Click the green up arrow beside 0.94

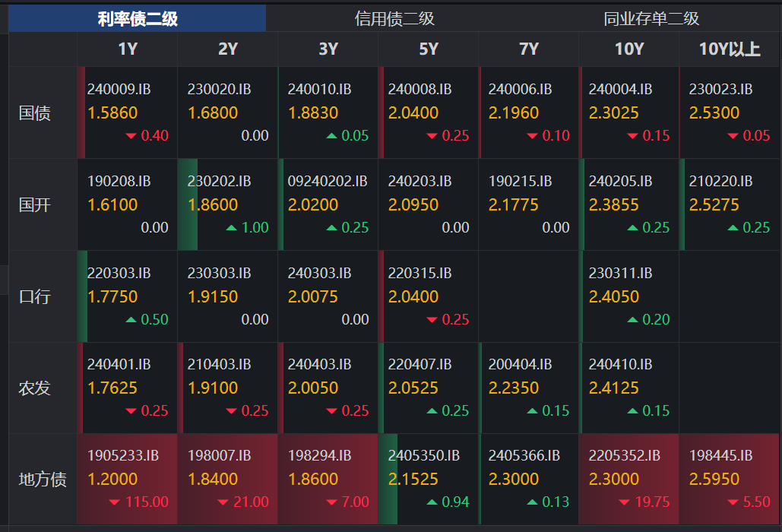click(x=432, y=502)
